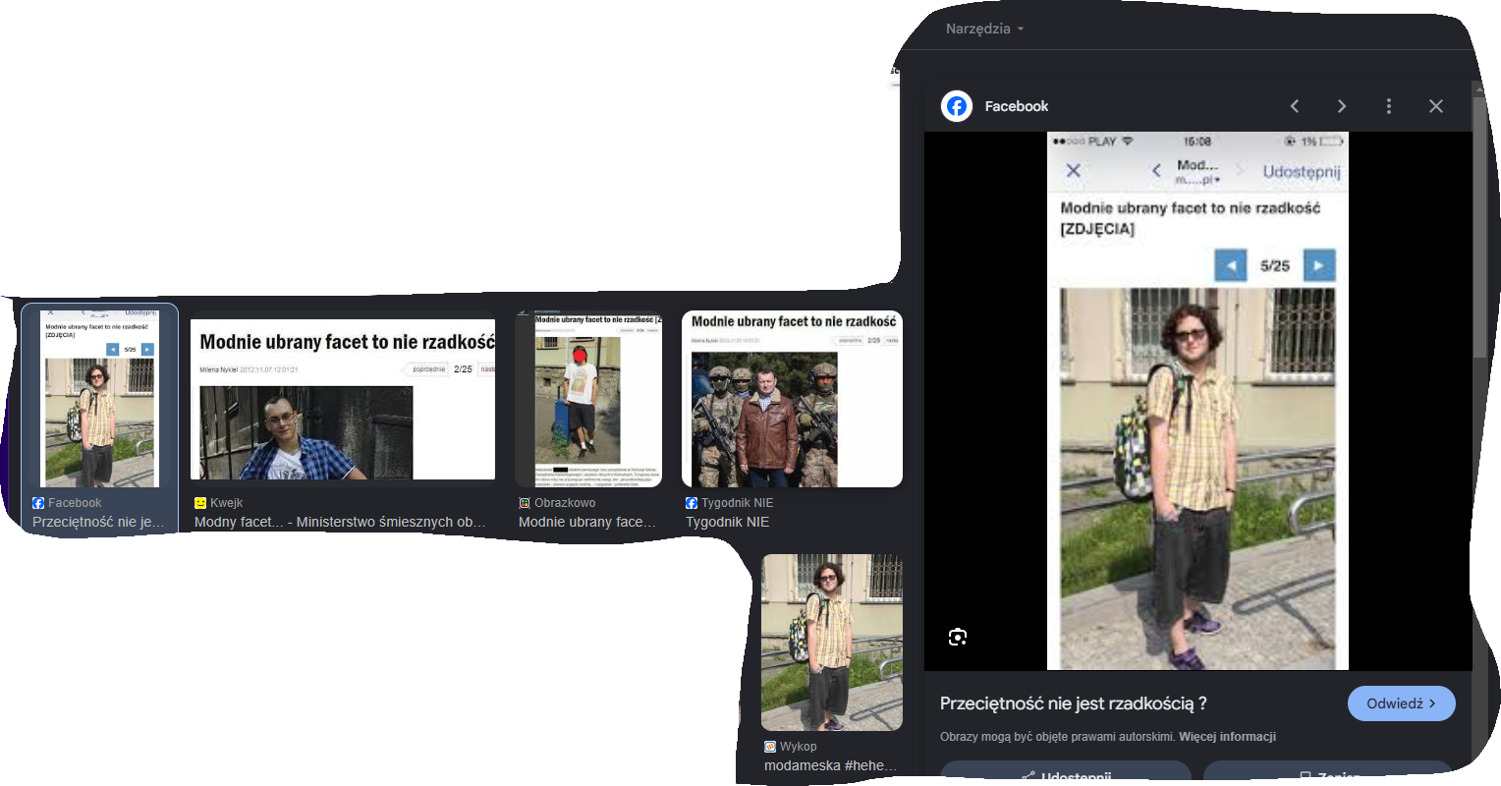
Task: Open the 'Przeciętność nie je...' result title
Action: 98,522
